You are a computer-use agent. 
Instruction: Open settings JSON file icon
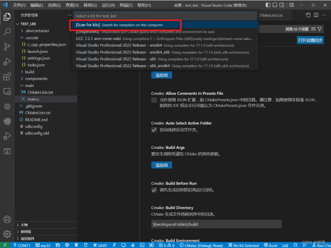308,15
